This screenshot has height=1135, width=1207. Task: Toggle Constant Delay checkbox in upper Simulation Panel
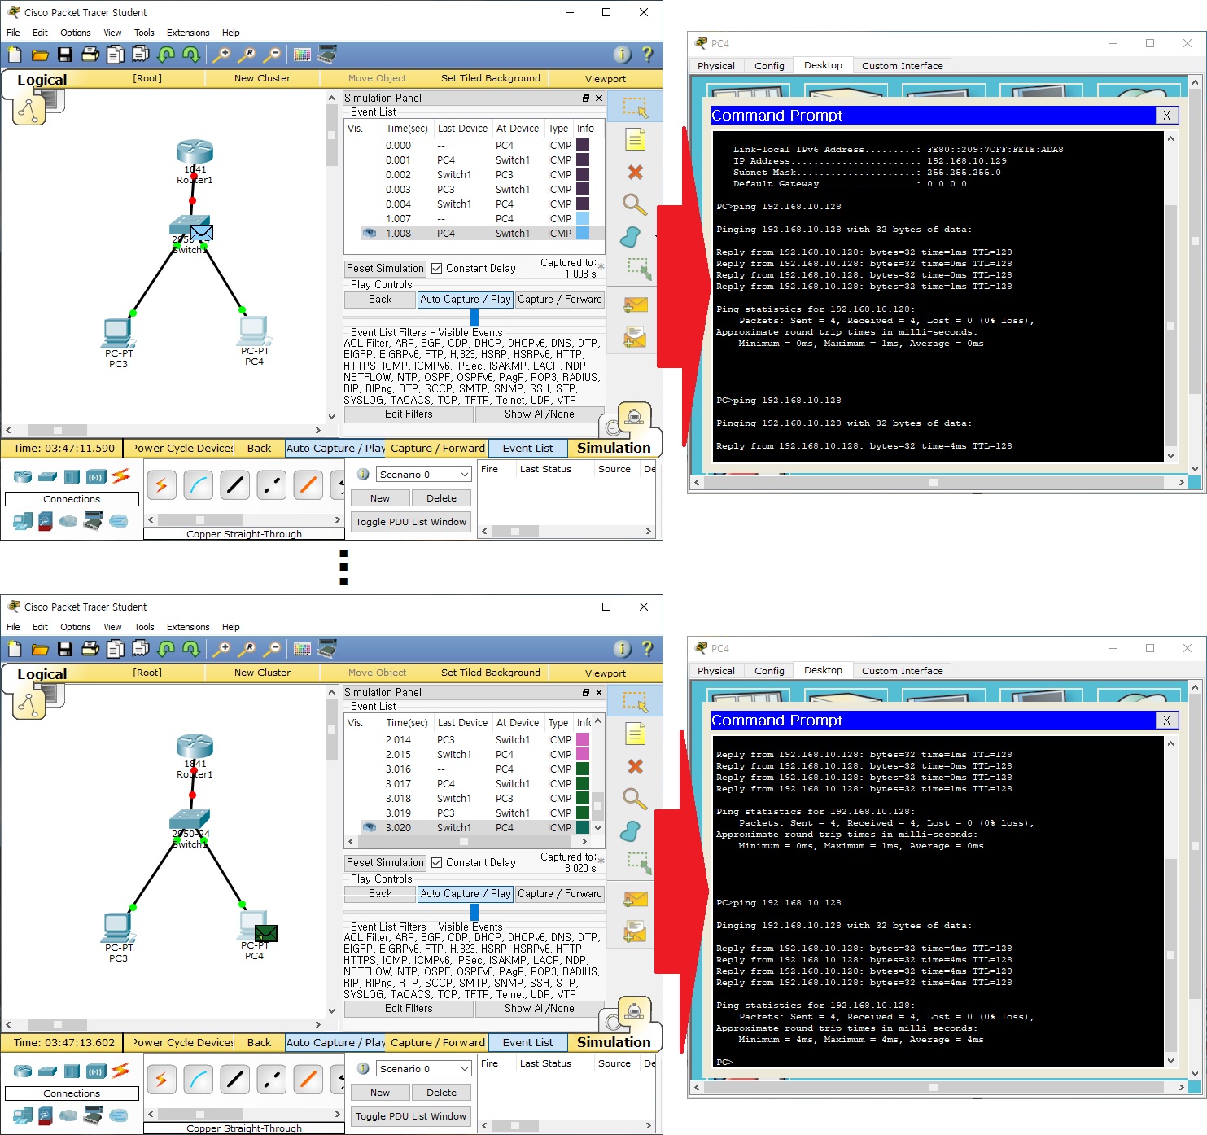(437, 268)
